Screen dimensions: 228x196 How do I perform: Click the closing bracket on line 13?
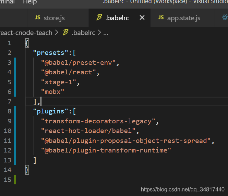[35, 160]
